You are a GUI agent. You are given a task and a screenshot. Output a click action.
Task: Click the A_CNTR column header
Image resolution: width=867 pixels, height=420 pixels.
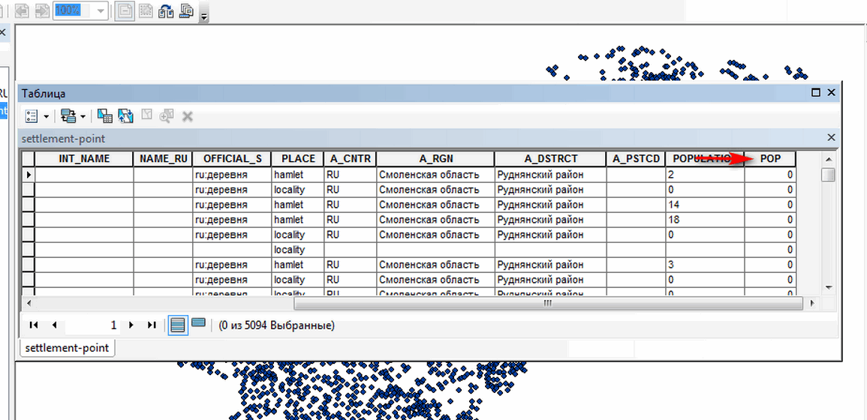[351, 159]
